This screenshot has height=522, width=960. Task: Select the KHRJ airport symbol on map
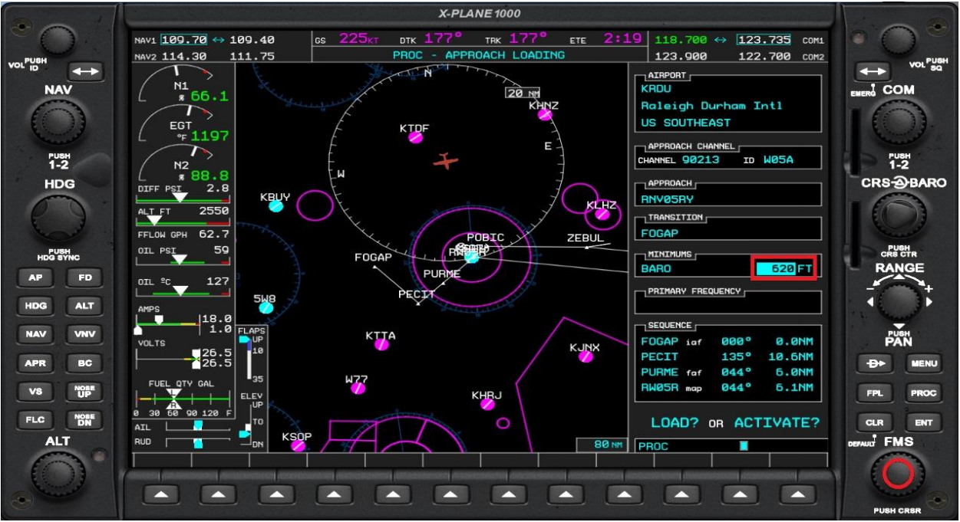point(487,404)
